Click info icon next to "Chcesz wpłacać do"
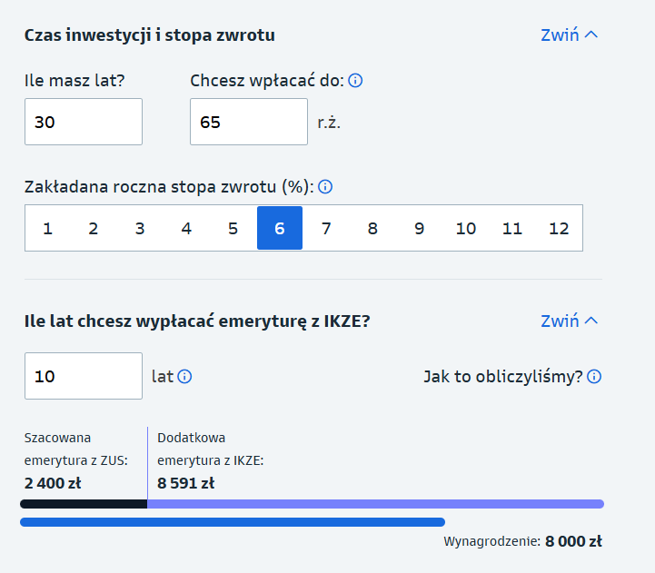The height and width of the screenshot is (573, 655). point(356,81)
